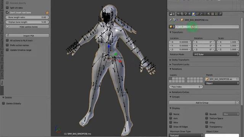Check the Delete Globally option
Screen dimensions: 244x137
(x=3, y=103)
